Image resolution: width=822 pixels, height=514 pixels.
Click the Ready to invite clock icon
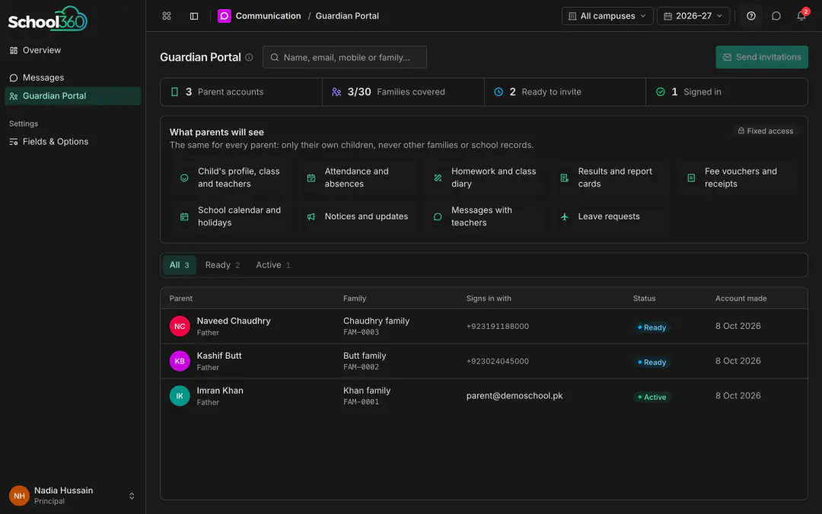tap(499, 92)
